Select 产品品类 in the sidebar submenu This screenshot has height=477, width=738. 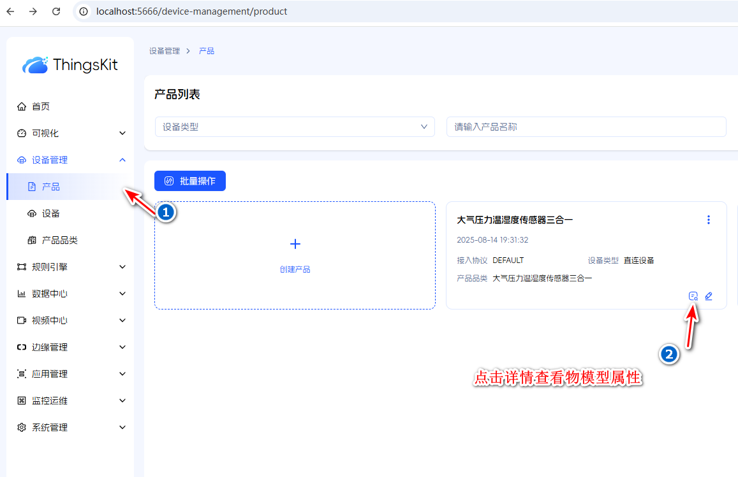coord(59,240)
